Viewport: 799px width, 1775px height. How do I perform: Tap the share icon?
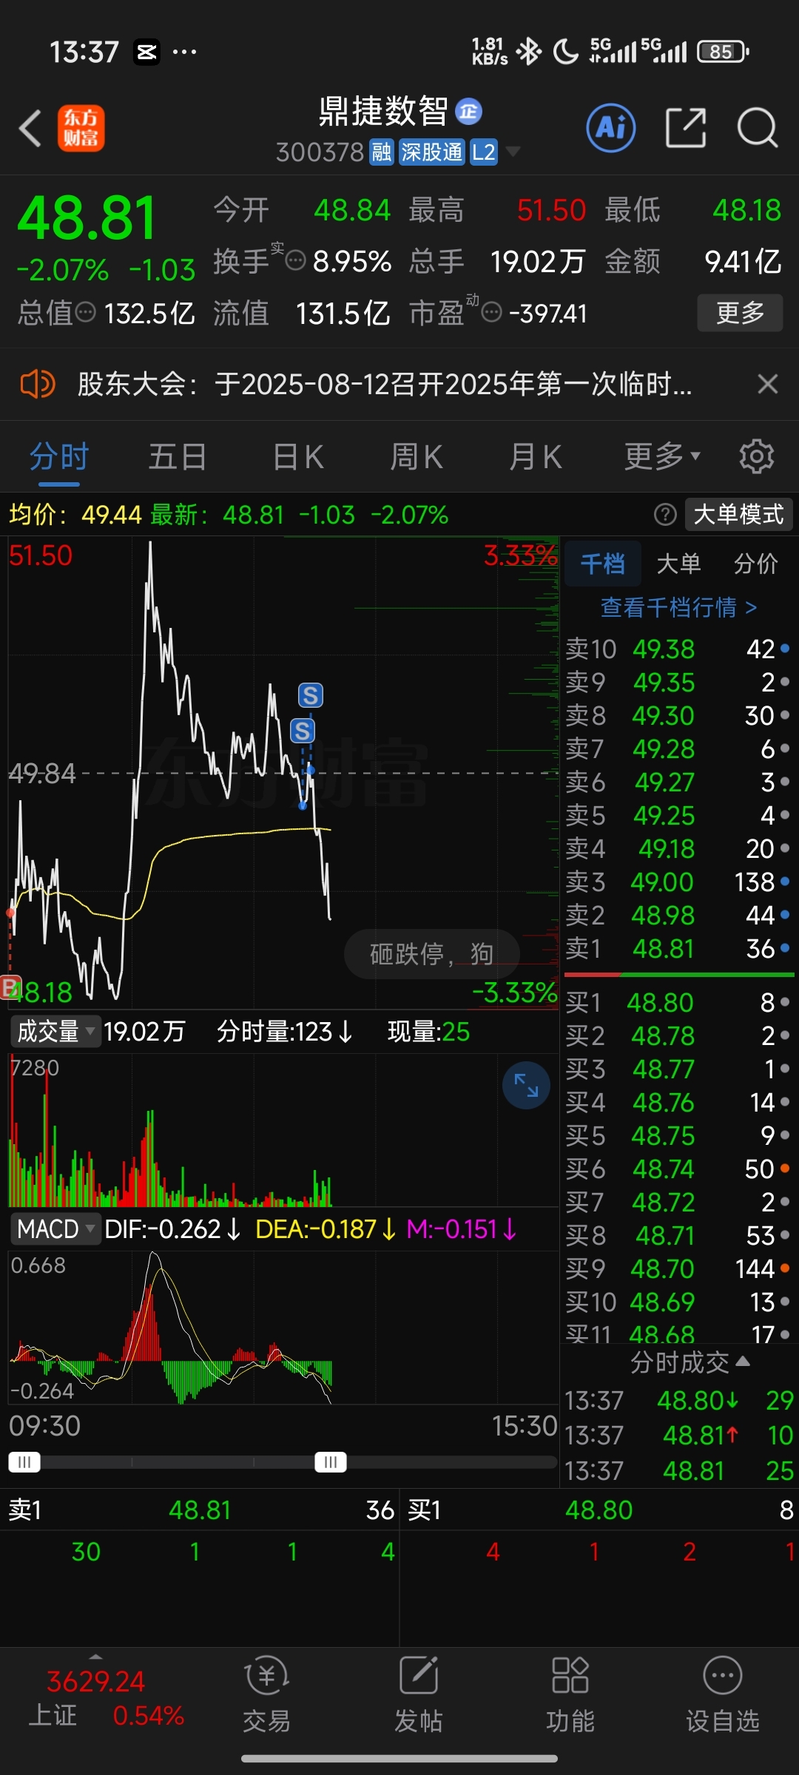pos(686,128)
